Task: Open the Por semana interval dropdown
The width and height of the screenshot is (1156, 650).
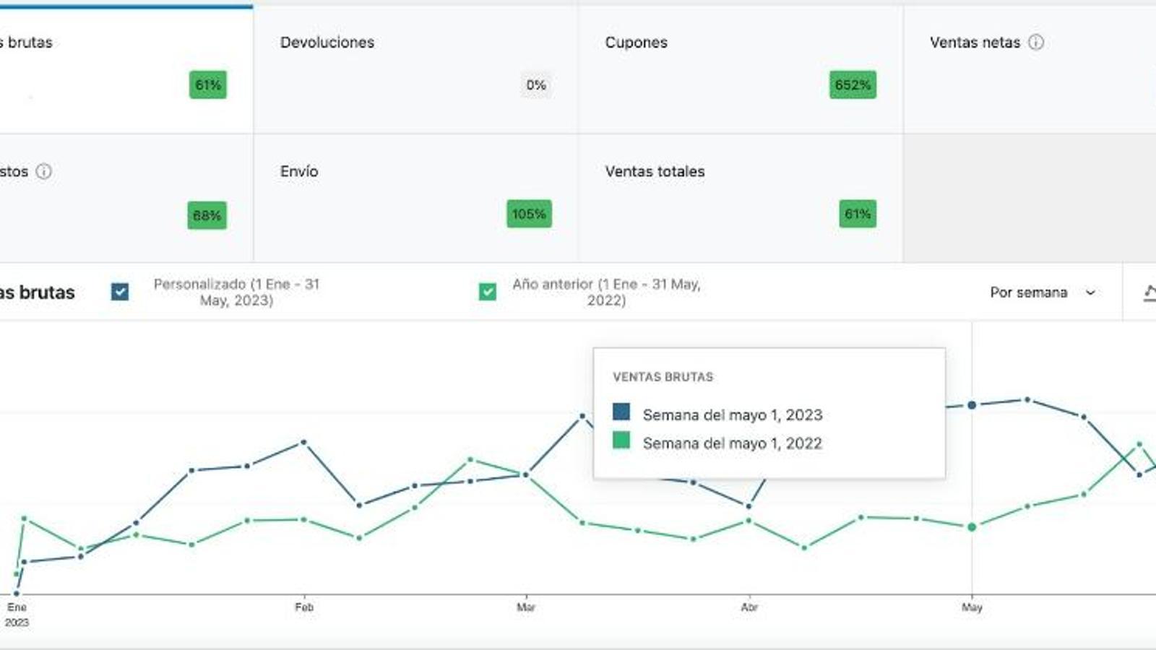Action: click(1042, 292)
